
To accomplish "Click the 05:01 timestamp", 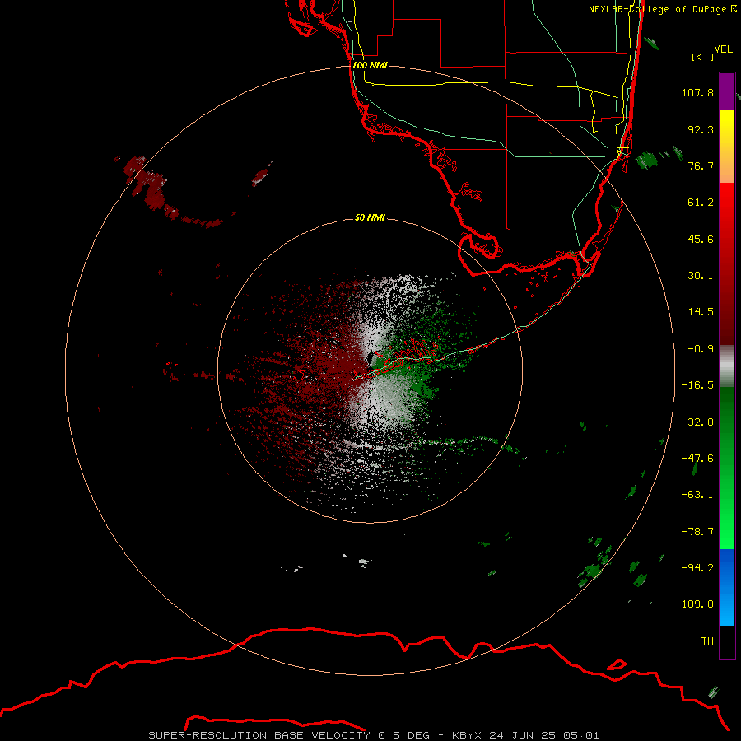I will coord(582,735).
